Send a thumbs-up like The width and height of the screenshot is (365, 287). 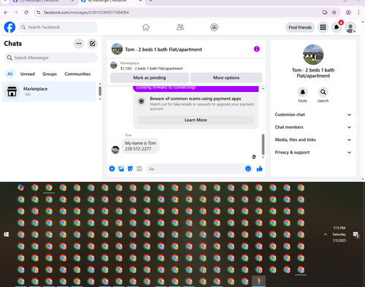point(260,169)
